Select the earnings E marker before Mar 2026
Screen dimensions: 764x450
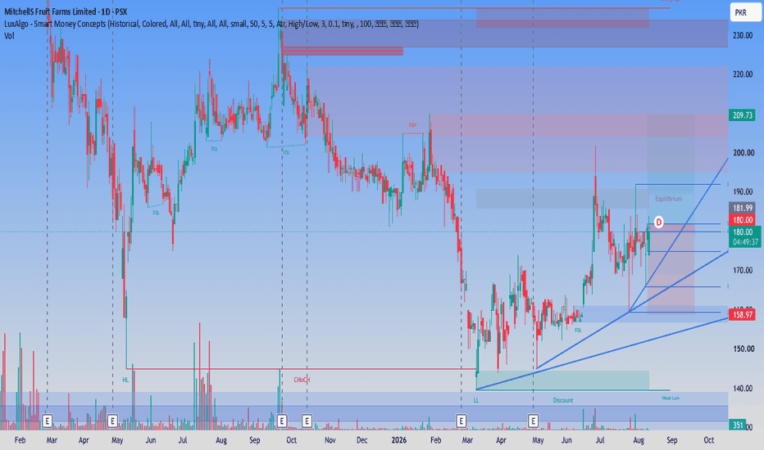[x=461, y=421]
